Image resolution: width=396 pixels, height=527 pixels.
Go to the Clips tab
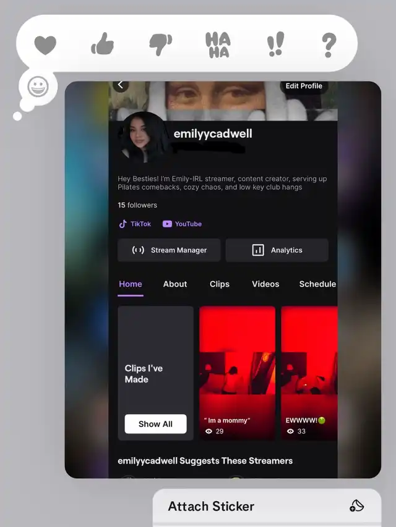pyautogui.click(x=220, y=284)
